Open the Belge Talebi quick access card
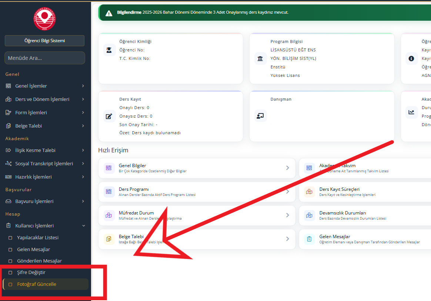The width and height of the screenshot is (431, 301). (x=197, y=239)
